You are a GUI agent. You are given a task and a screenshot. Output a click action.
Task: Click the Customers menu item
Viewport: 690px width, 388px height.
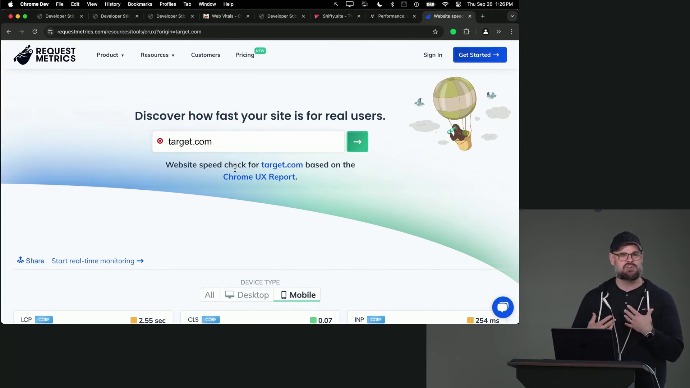[x=206, y=55]
